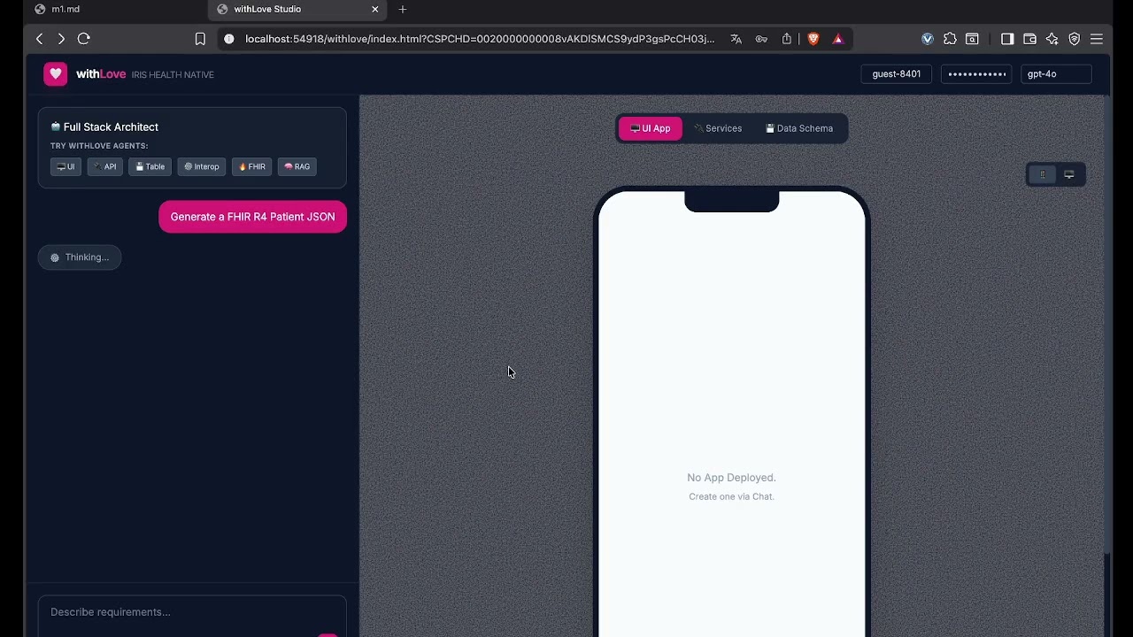Image resolution: width=1133 pixels, height=637 pixels.
Task: Open the tab search window icon
Action: pos(972,39)
